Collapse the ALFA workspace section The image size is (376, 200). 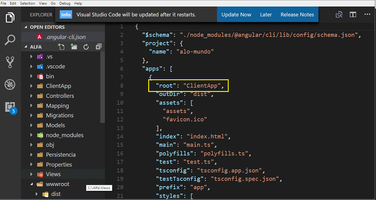click(26, 47)
